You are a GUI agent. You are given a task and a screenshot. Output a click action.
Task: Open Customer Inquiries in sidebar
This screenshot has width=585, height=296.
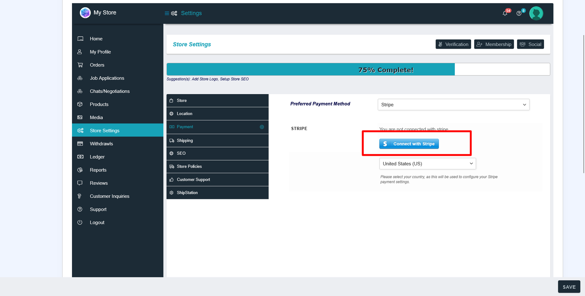(109, 196)
